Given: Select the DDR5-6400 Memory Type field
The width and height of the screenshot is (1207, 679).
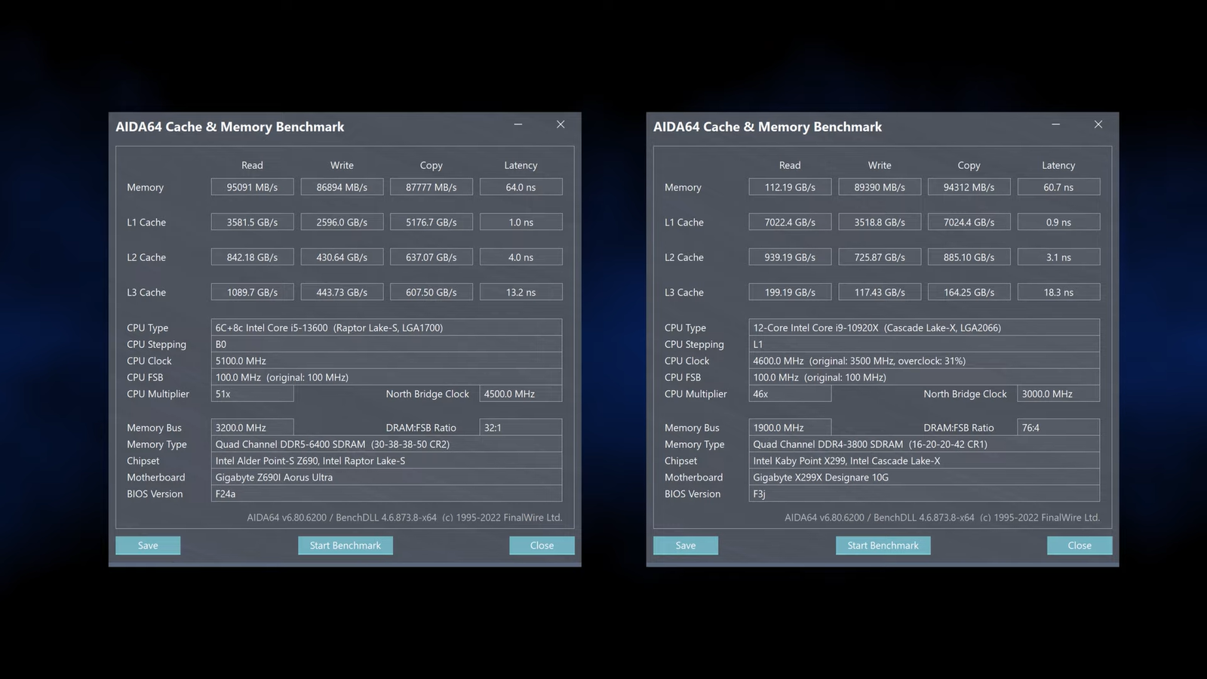Looking at the screenshot, I should coord(386,444).
